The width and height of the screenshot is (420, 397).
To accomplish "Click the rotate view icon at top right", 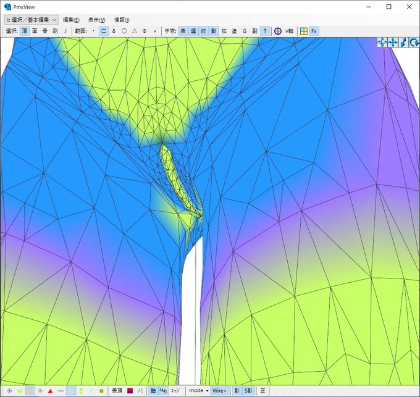I will pos(414,43).
